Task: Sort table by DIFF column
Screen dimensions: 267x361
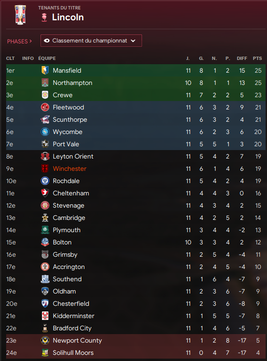Action: click(242, 58)
